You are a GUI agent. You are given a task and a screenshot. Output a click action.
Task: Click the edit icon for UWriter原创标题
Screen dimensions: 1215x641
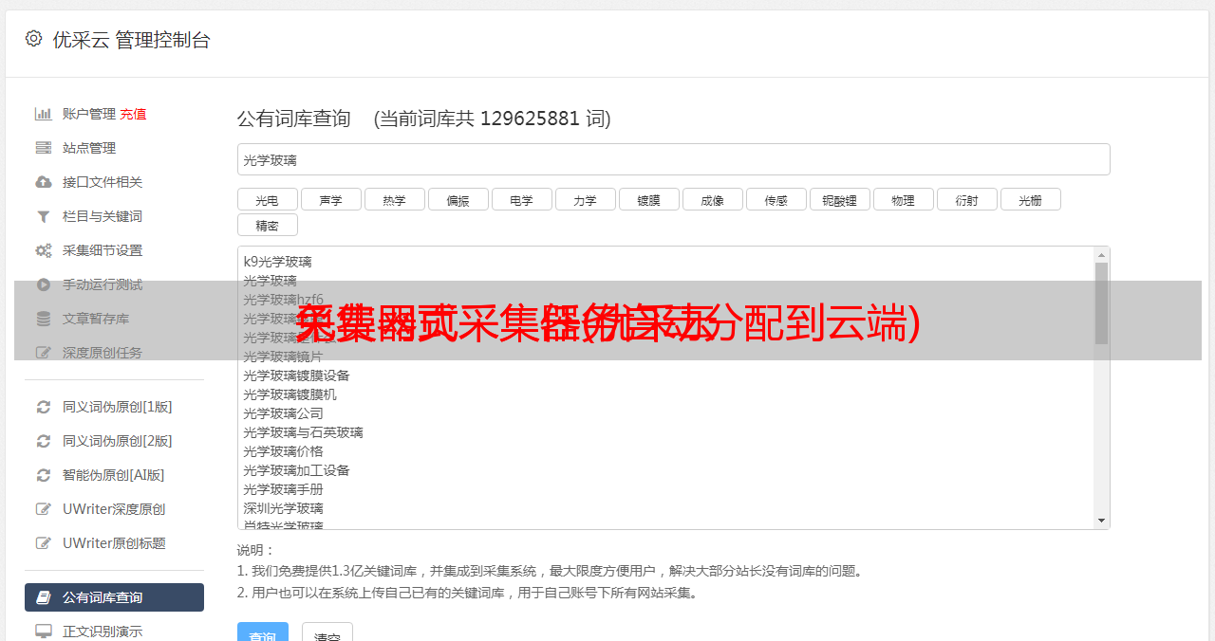point(43,543)
